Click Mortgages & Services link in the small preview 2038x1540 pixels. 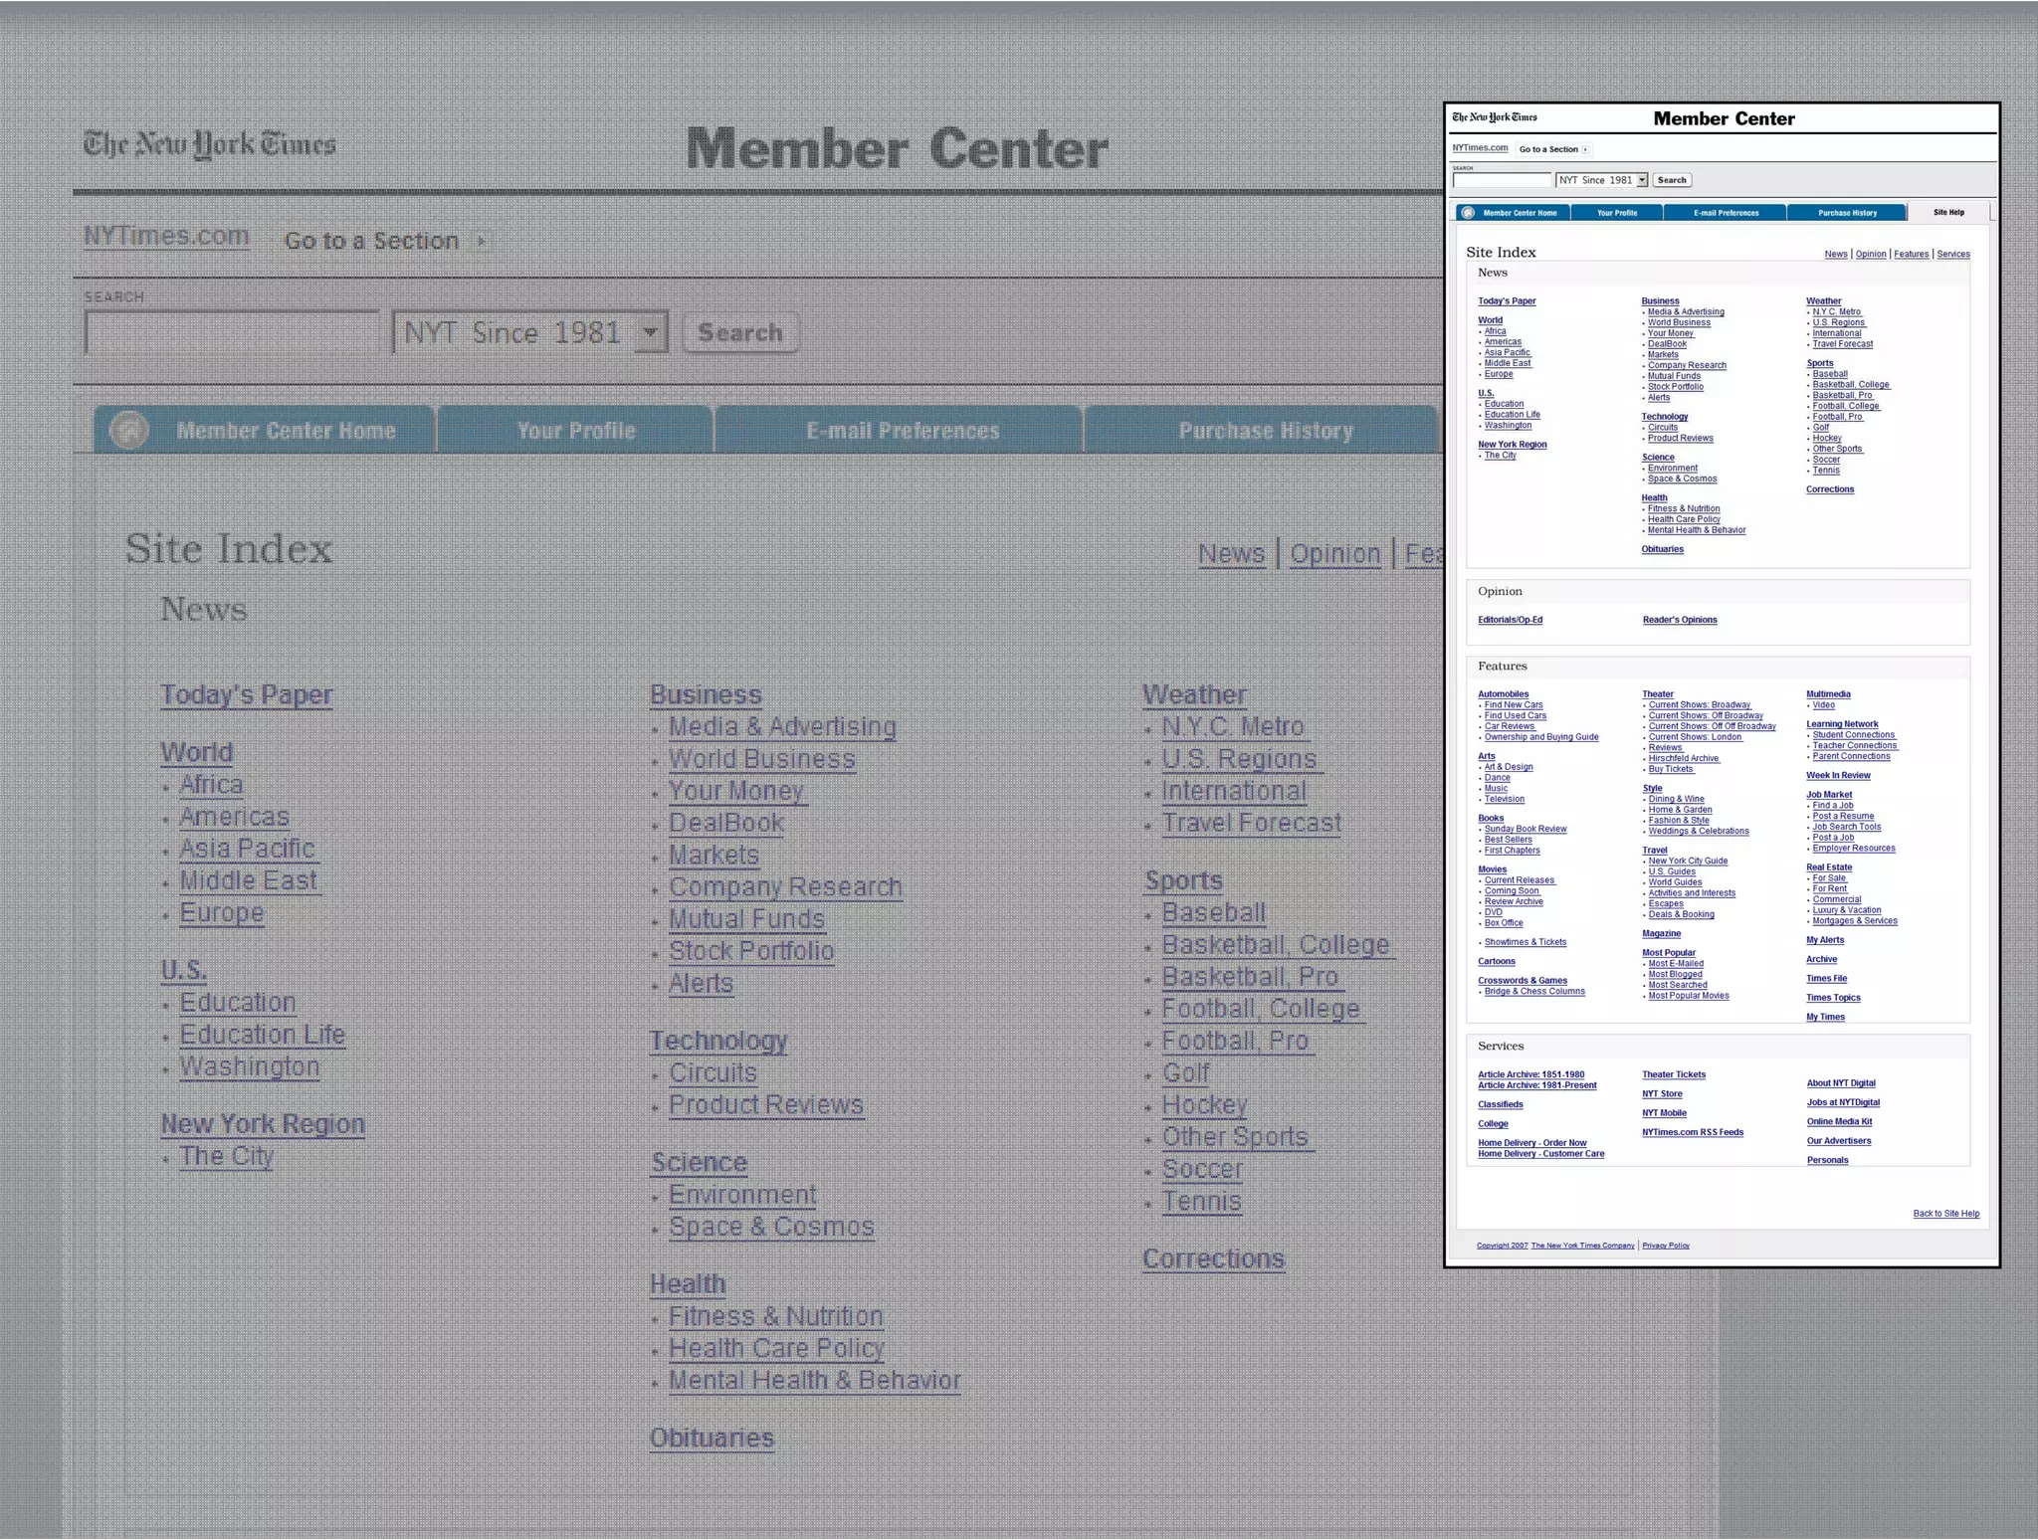1855,921
